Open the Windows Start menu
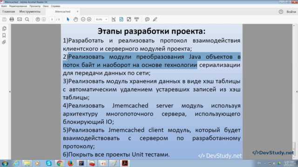This screenshot has width=298, height=167. [5, 163]
